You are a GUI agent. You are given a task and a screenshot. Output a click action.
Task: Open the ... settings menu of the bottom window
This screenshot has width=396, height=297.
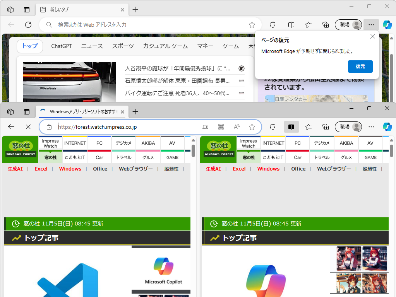point(371,127)
